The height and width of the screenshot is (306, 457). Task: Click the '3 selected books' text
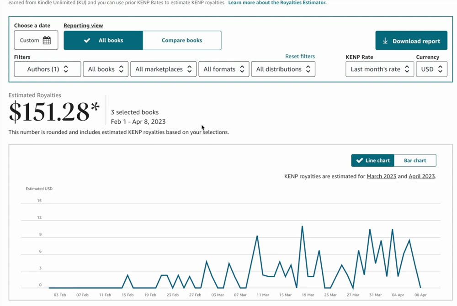(x=135, y=112)
